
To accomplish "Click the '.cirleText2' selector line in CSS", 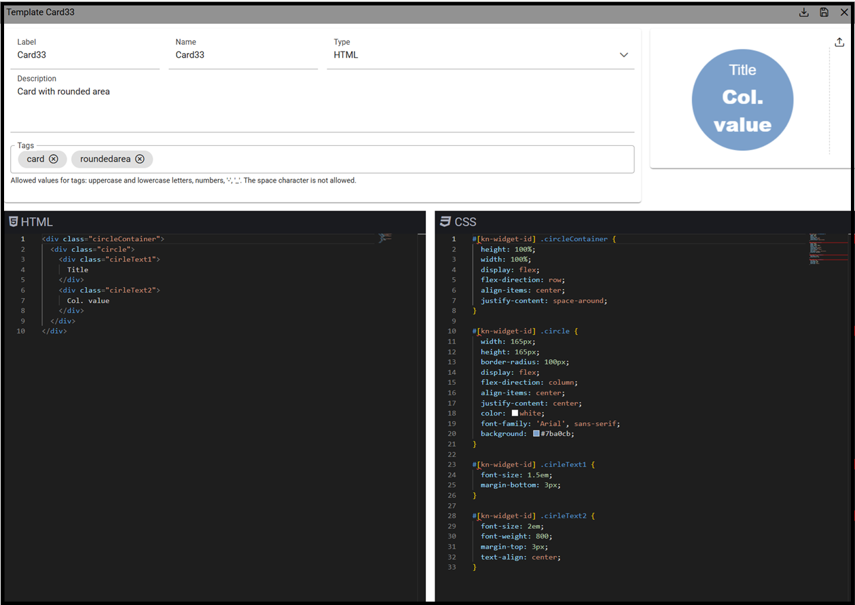I will point(534,515).
